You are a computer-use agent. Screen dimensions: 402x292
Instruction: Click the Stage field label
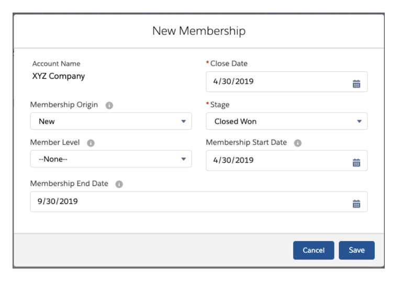tap(220, 105)
